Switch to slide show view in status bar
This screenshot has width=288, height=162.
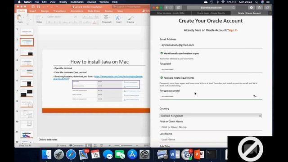click(102, 145)
